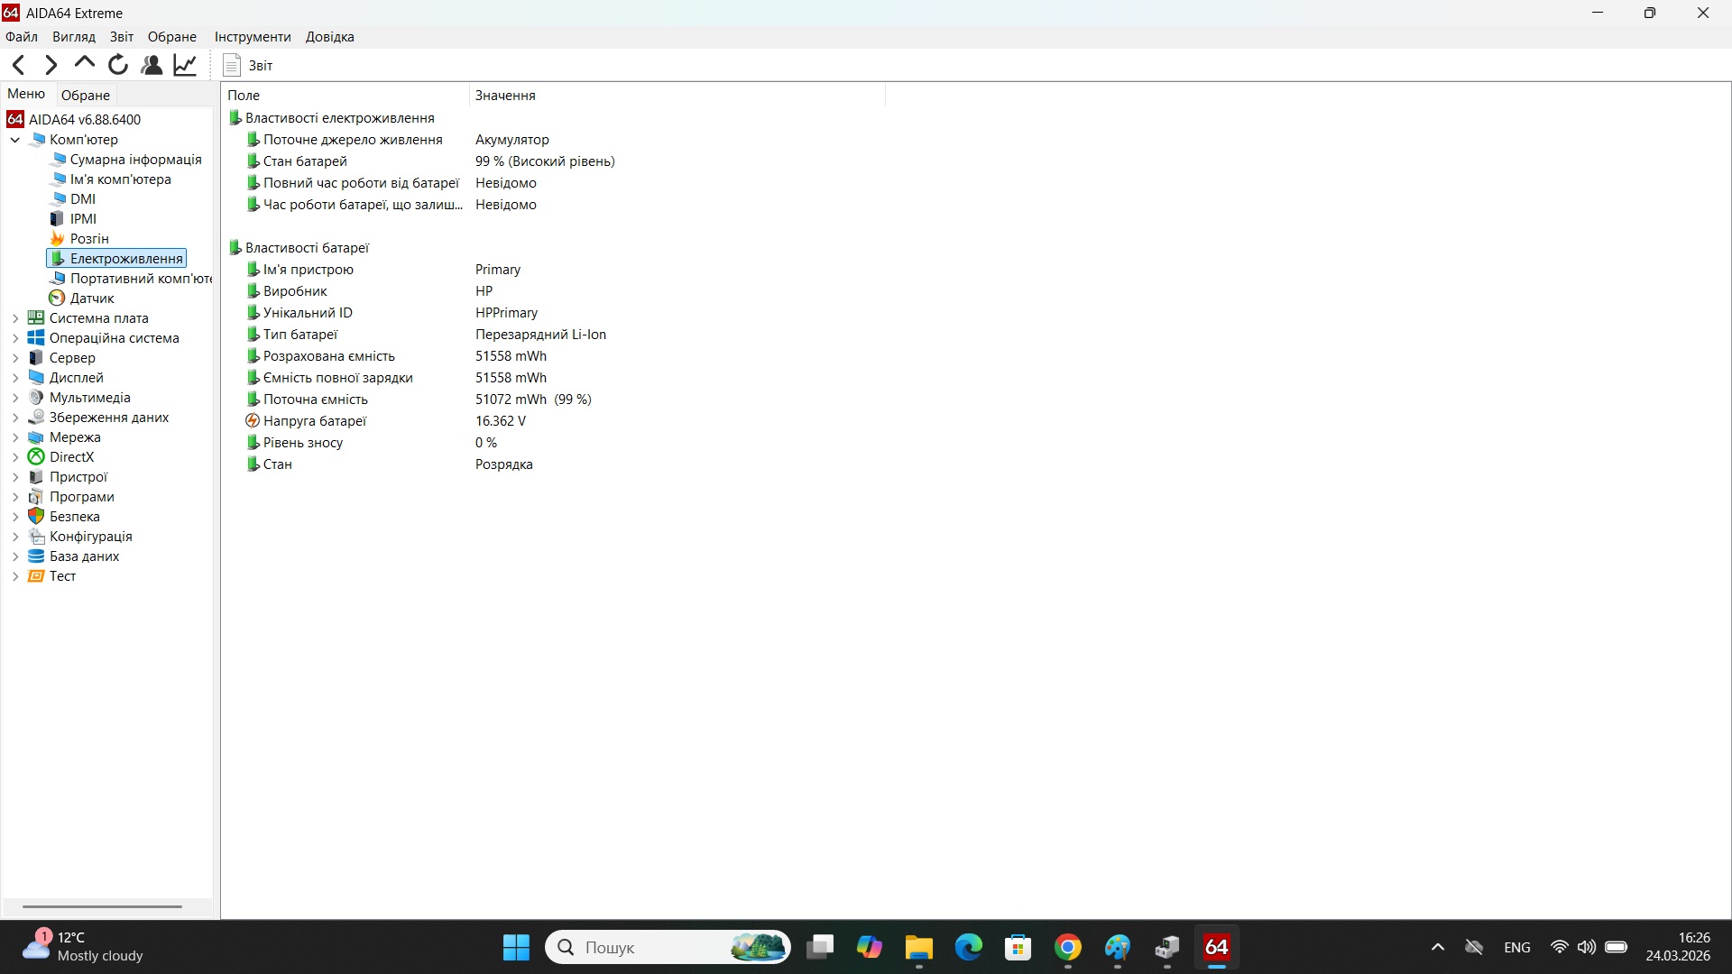1732x974 pixels.
Task: Collapse the Комп'ютер tree node
Action: coord(14,140)
